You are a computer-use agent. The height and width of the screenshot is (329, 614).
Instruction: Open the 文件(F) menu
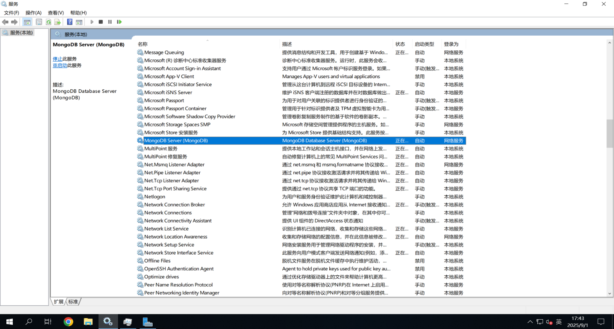tap(11, 13)
